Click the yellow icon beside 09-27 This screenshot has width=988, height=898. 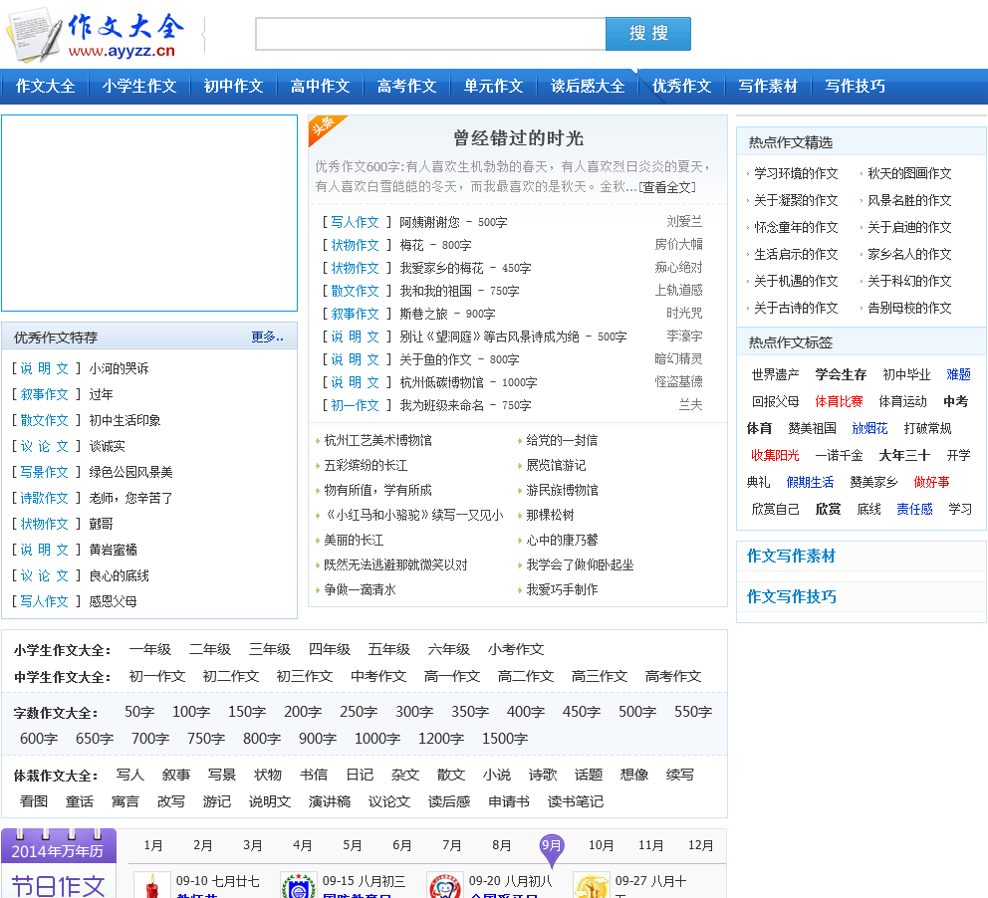point(592,885)
